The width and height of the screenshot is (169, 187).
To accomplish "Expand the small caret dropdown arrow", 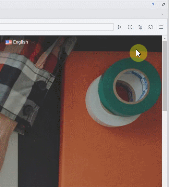I will [162, 14].
